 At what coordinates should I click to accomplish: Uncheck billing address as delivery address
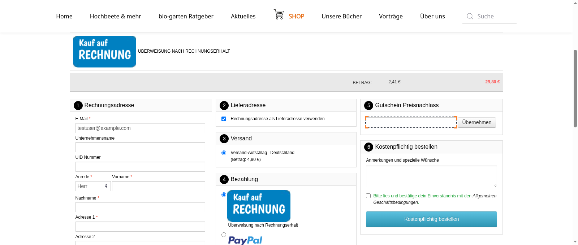[x=224, y=119]
